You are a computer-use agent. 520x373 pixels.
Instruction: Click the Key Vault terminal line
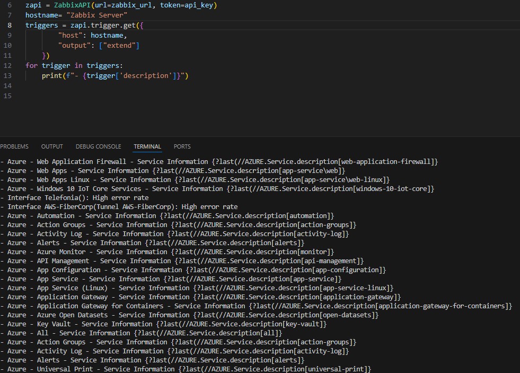coord(163,324)
